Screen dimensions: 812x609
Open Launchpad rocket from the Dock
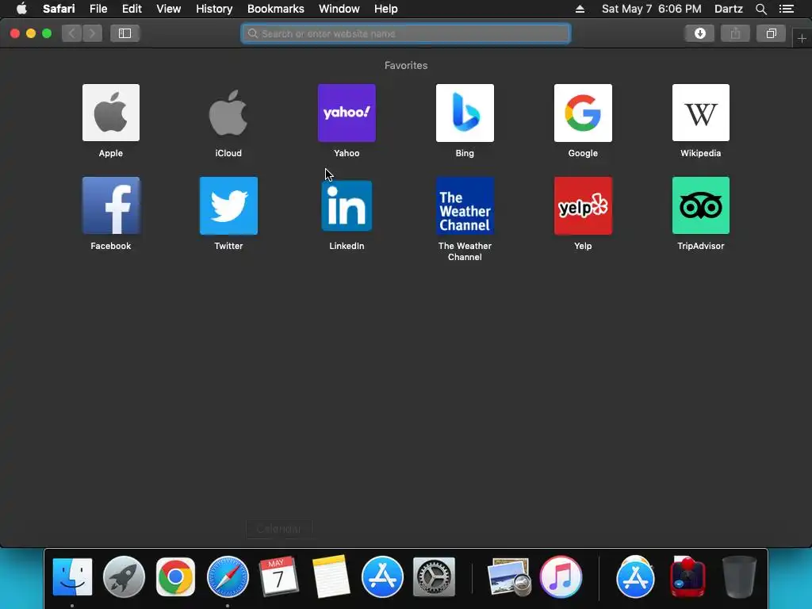point(124,576)
